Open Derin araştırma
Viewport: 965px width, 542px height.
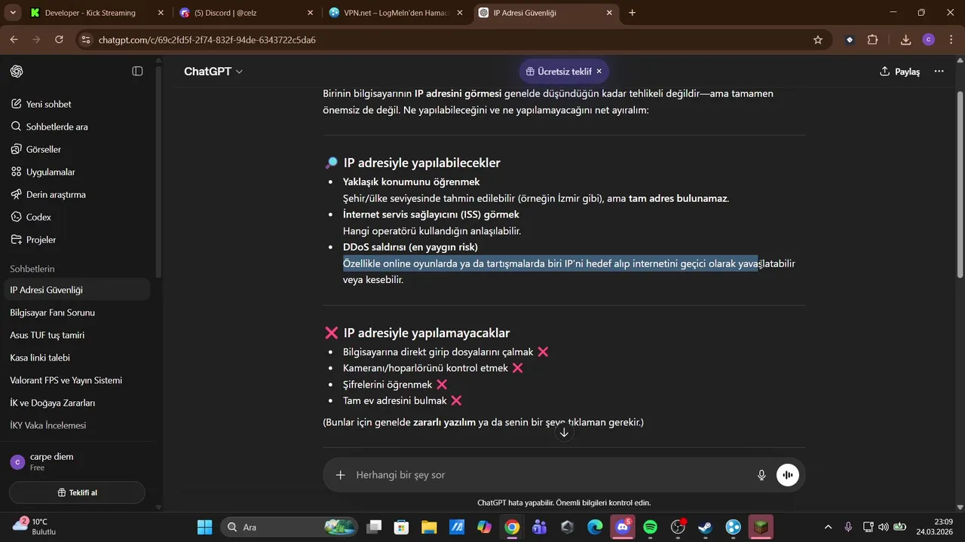77,194
